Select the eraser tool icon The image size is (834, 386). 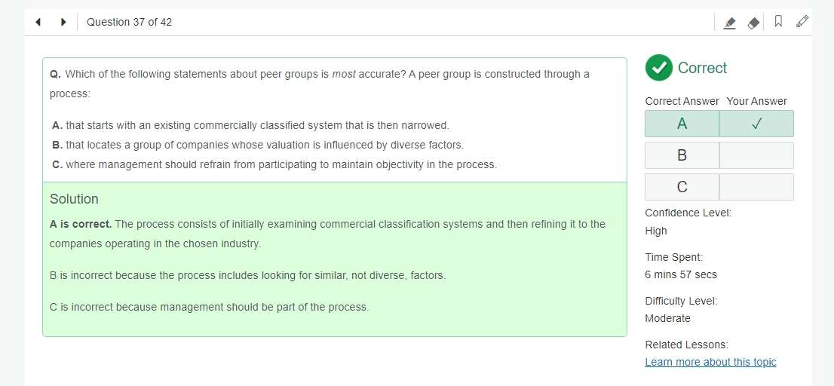click(x=753, y=23)
